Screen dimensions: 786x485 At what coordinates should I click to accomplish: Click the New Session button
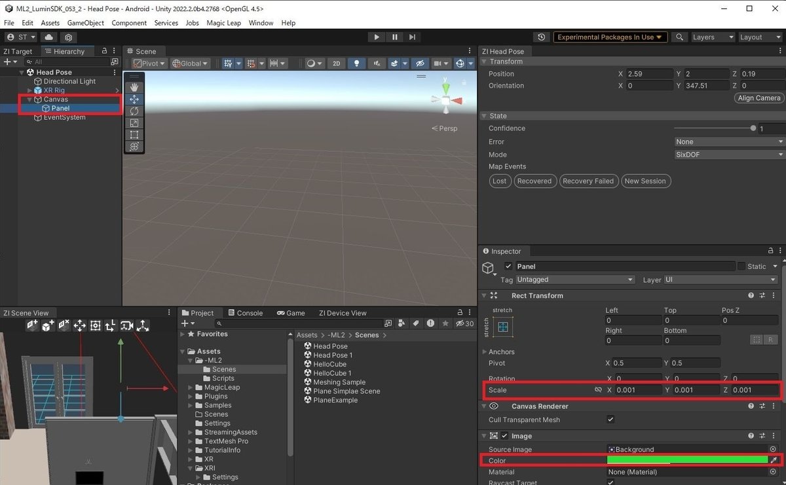click(x=645, y=181)
